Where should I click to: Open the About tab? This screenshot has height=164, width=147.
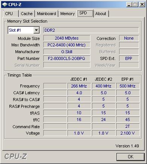[x=101, y=14]
